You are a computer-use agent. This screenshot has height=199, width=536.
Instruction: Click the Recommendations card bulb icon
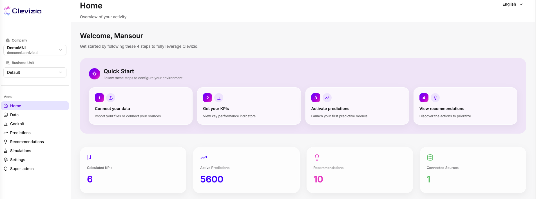[317, 157]
